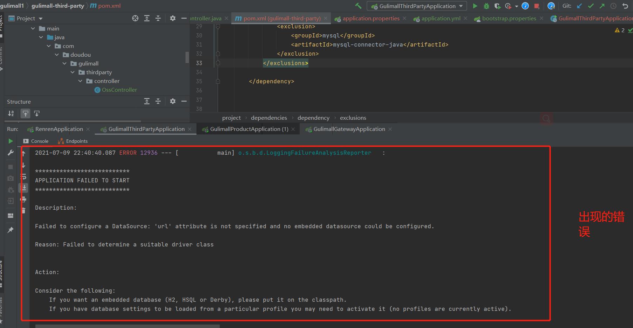Expand all in Project panel
The height and width of the screenshot is (328, 633).
click(x=147, y=18)
